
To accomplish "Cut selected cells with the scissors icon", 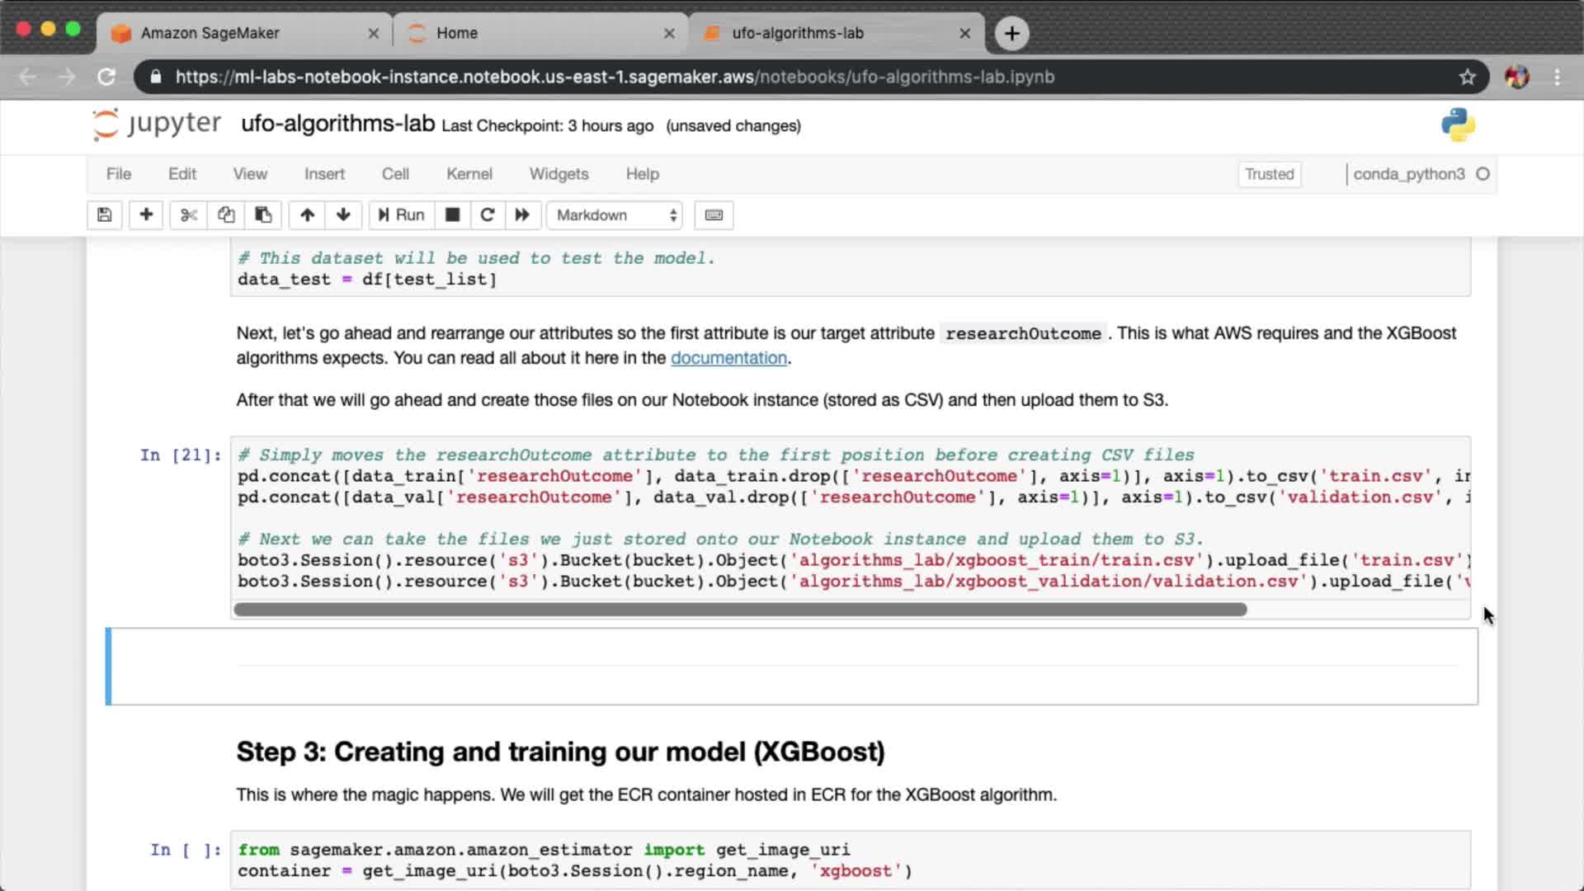I will tap(189, 215).
